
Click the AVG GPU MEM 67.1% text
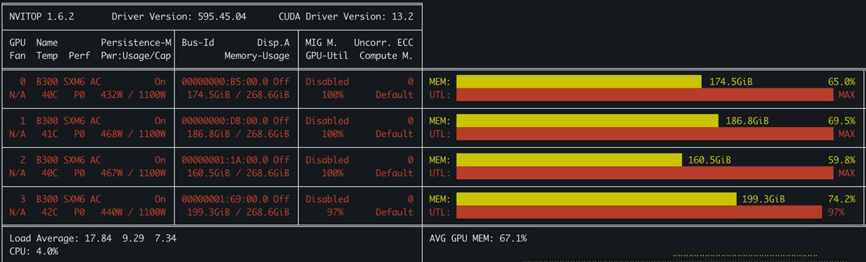pyautogui.click(x=478, y=238)
